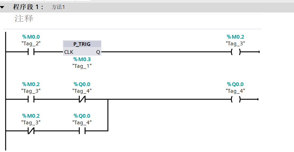Screen dimensions: 294x152
Task: Click the %Q0.0 address above the coil
Action: point(235,84)
